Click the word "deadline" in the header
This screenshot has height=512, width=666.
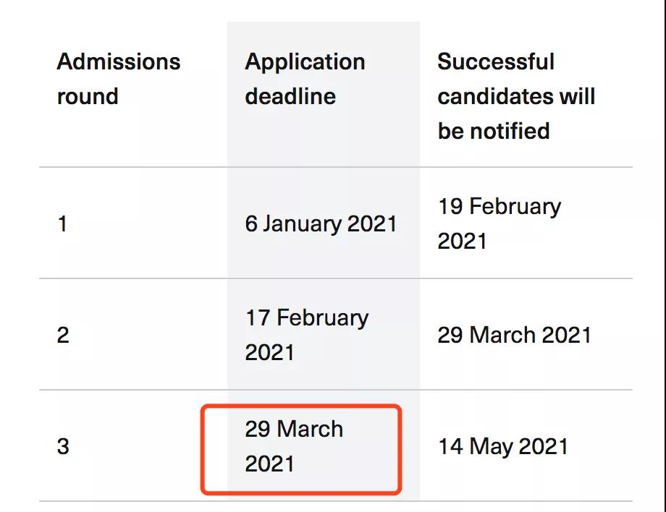tap(290, 96)
